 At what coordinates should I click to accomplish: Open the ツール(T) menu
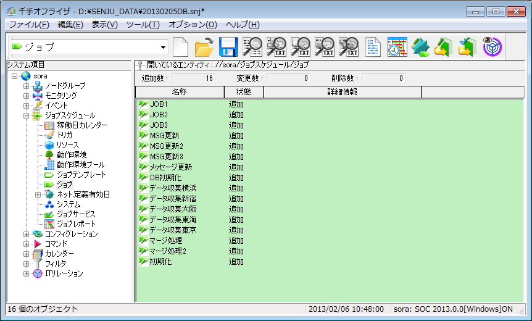143,25
